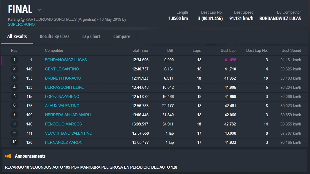The width and height of the screenshot is (310, 174).
Task: Open competitor GENTILE SANTINO profile
Action: 62,69
